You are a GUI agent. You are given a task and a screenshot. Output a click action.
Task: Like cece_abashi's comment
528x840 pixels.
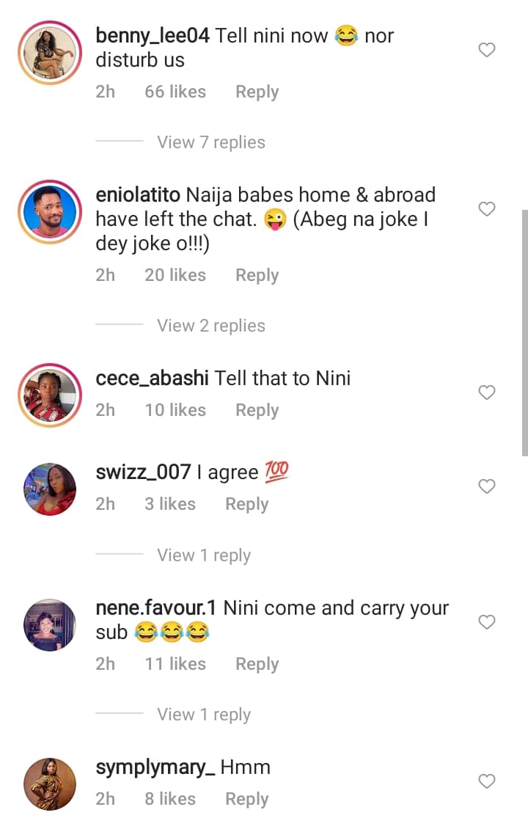tap(487, 392)
